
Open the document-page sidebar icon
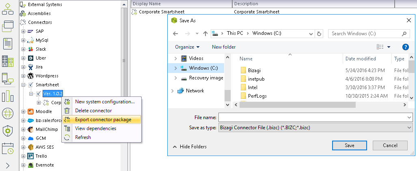8,43
